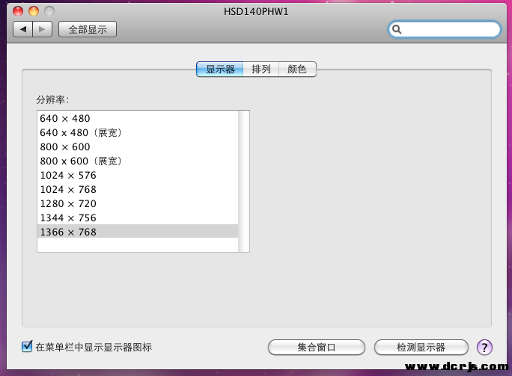The image size is (512, 376).
Task: Click the forward navigation arrow
Action: pos(43,29)
